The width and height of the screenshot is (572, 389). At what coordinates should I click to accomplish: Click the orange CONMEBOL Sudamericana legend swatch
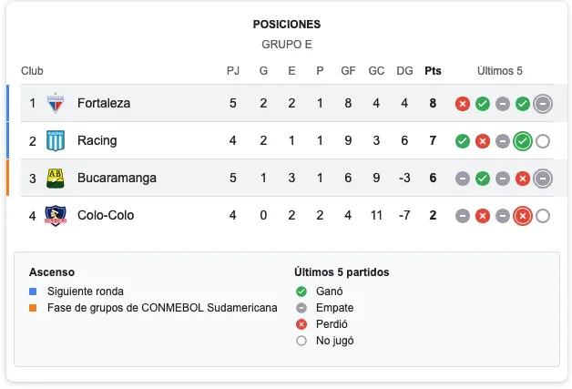click(x=33, y=308)
